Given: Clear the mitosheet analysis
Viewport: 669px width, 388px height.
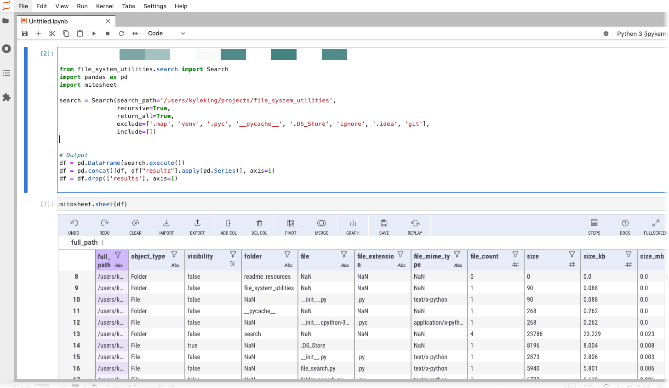Looking at the screenshot, I should (135, 227).
